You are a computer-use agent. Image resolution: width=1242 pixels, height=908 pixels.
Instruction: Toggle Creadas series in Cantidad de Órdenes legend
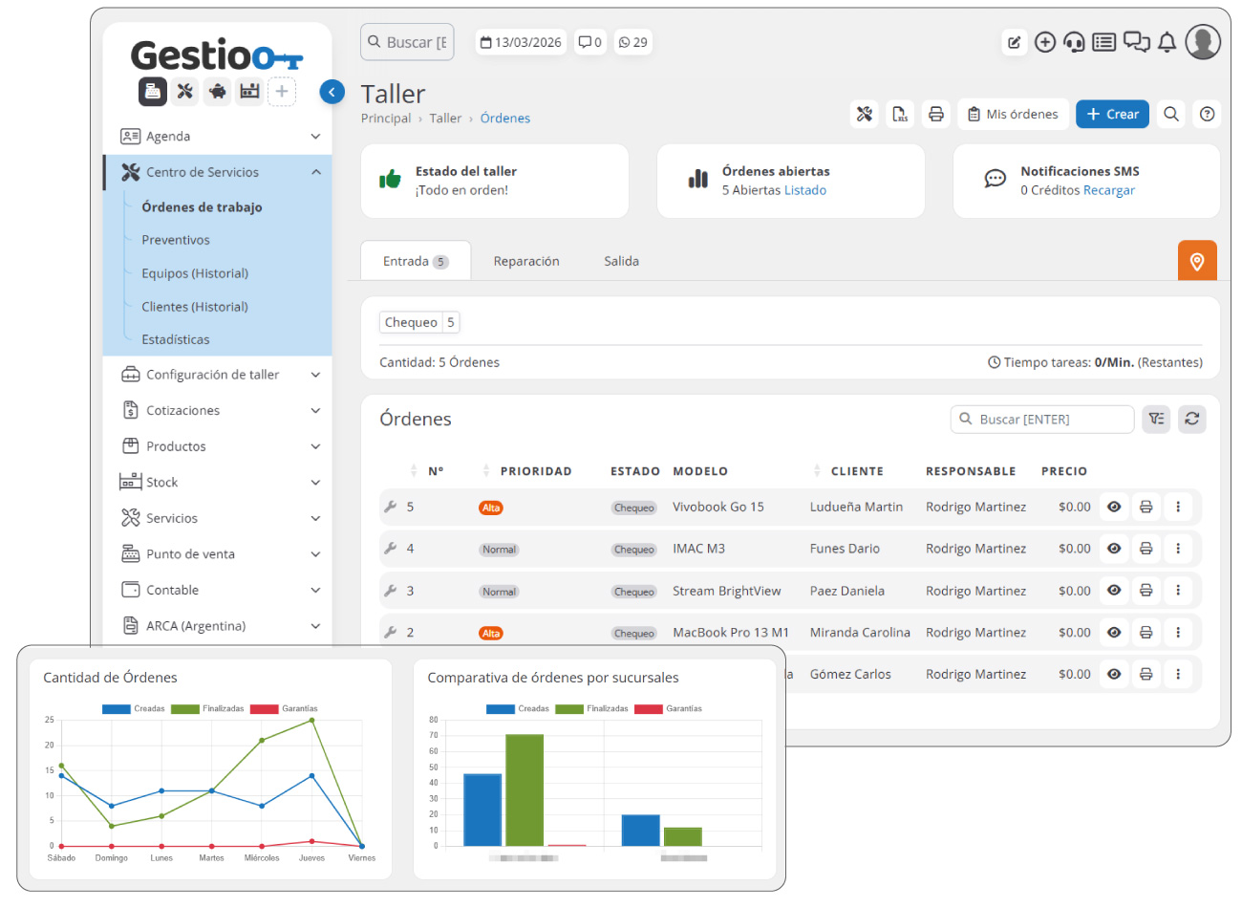134,709
